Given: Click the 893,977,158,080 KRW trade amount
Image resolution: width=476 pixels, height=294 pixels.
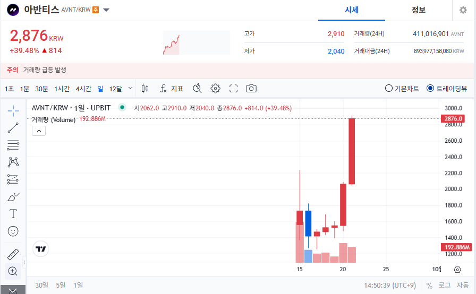Looking at the screenshot, I should (x=439, y=51).
